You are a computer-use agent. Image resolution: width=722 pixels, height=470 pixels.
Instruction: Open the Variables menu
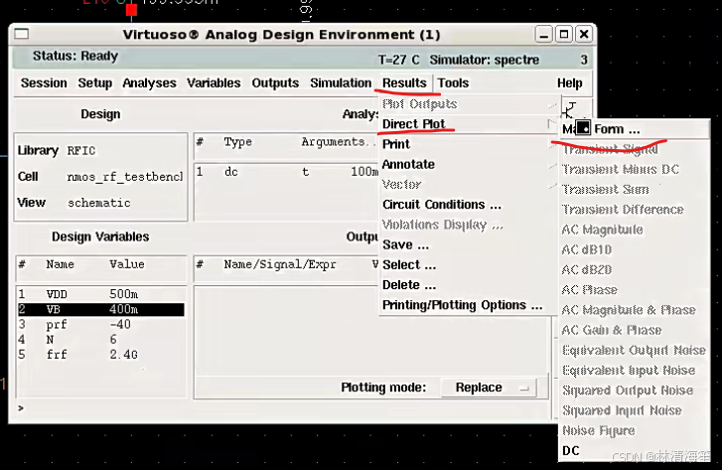[214, 82]
